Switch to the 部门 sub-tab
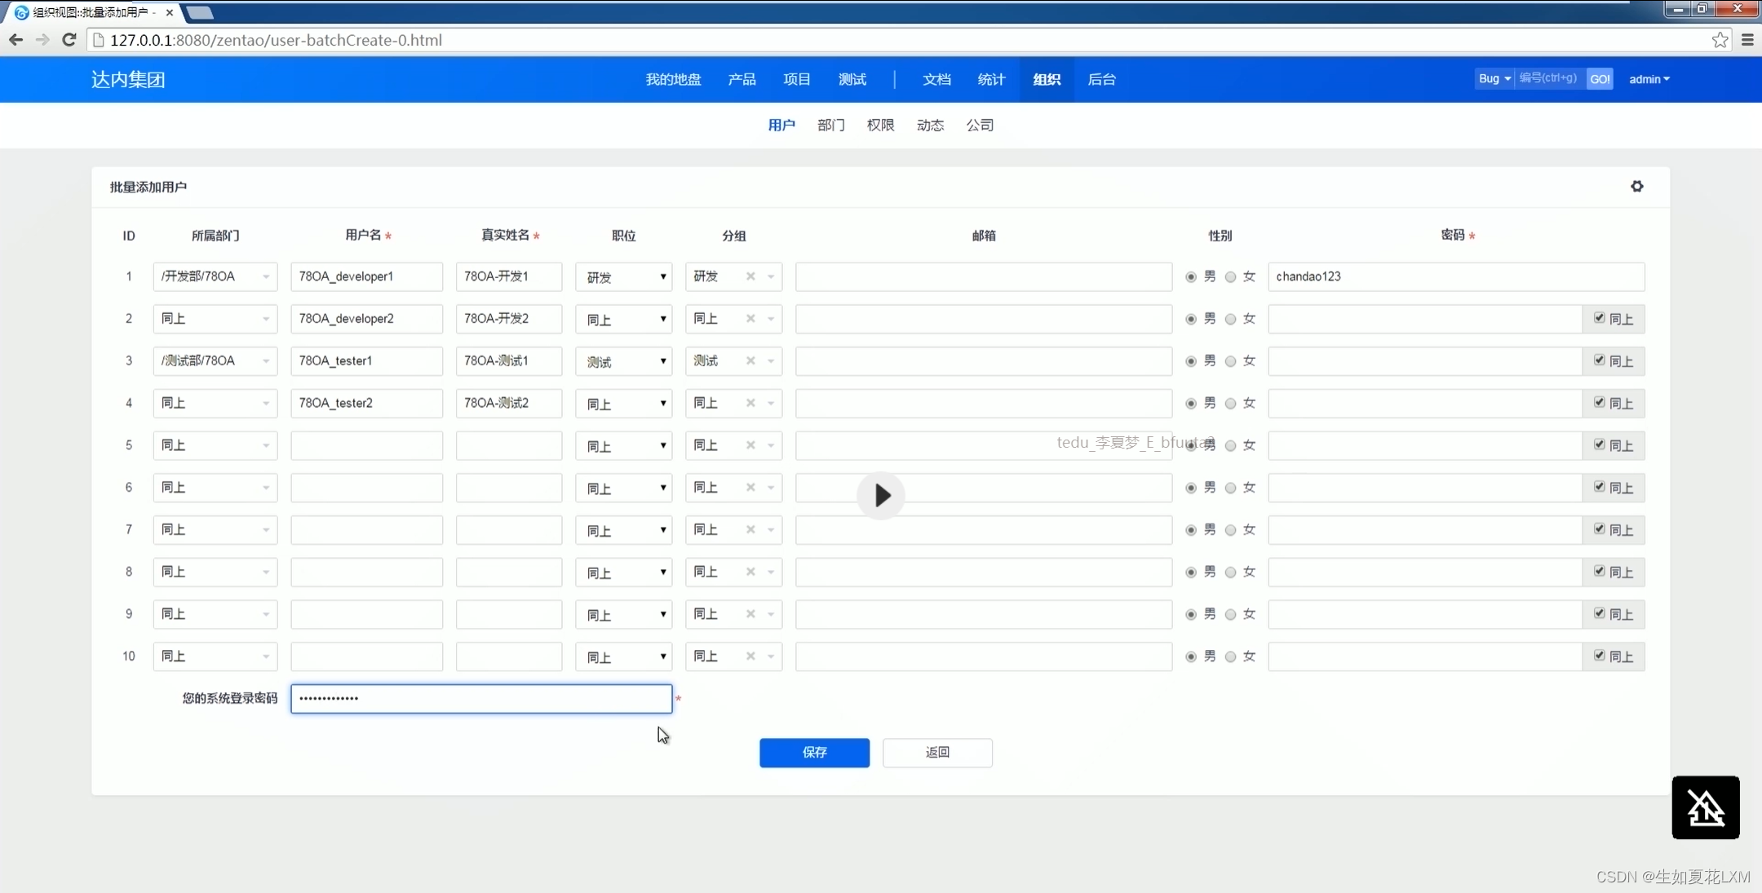The height and width of the screenshot is (893, 1762). coord(830,125)
